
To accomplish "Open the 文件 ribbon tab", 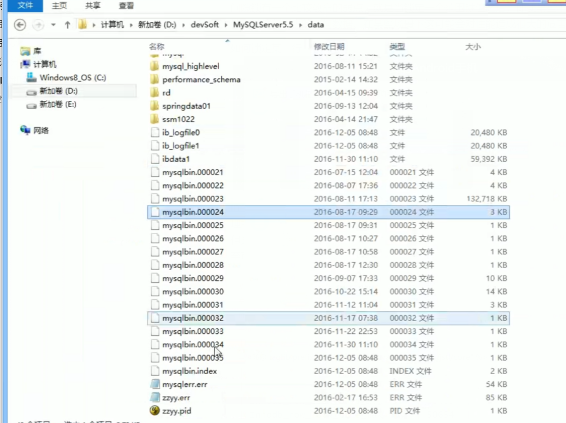I will click(25, 6).
